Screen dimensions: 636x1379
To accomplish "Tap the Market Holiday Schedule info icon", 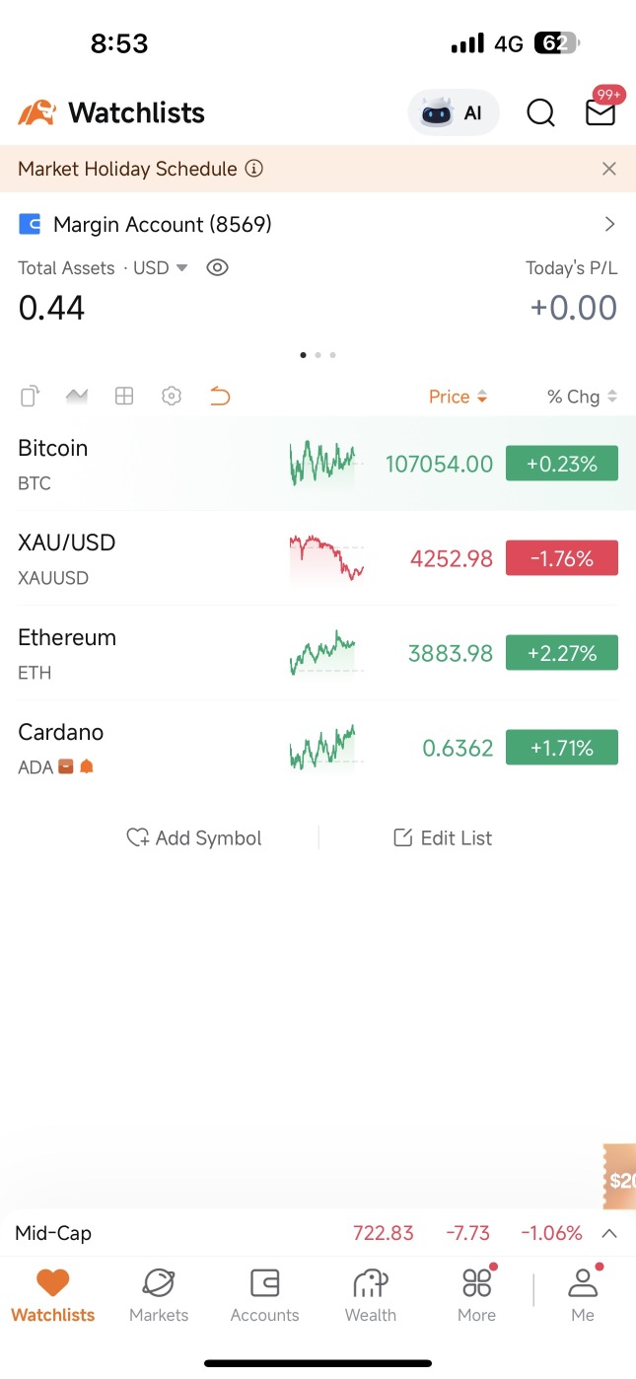I will tap(254, 169).
